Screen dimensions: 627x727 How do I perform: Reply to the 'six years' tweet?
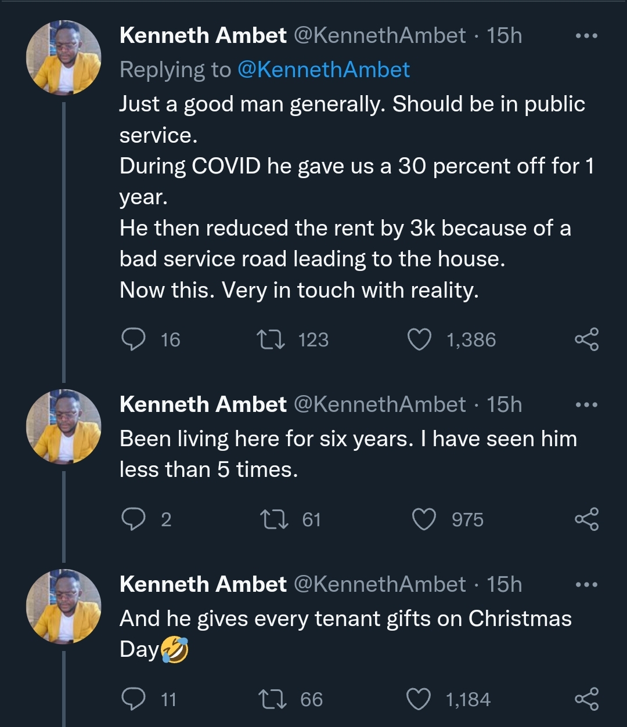(133, 519)
